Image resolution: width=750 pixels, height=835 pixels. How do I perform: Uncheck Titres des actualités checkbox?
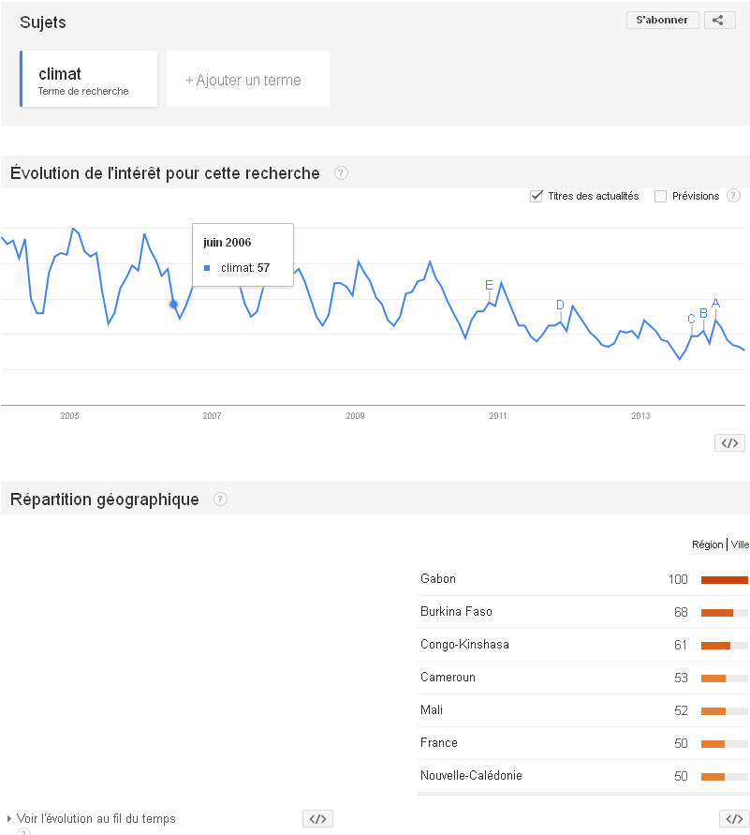point(537,196)
